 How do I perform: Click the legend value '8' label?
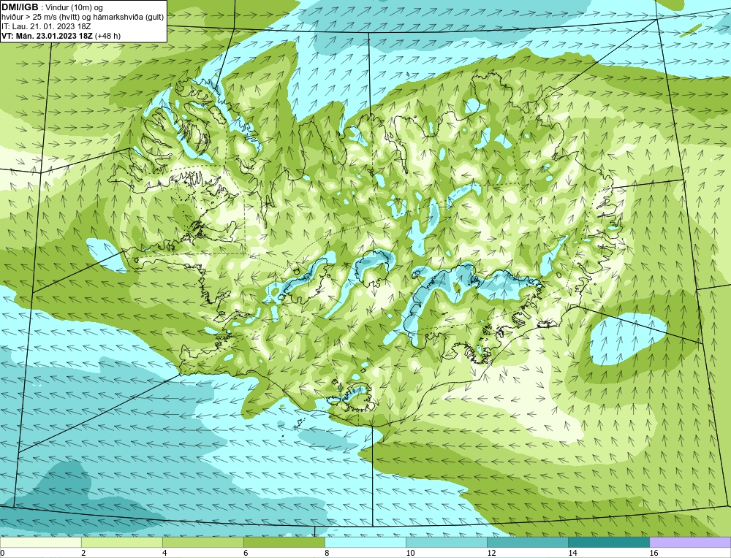point(327,553)
